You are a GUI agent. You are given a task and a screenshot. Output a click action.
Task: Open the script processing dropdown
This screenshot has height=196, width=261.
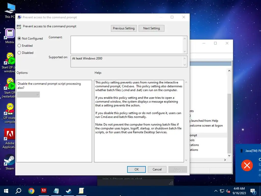(x=29, y=94)
